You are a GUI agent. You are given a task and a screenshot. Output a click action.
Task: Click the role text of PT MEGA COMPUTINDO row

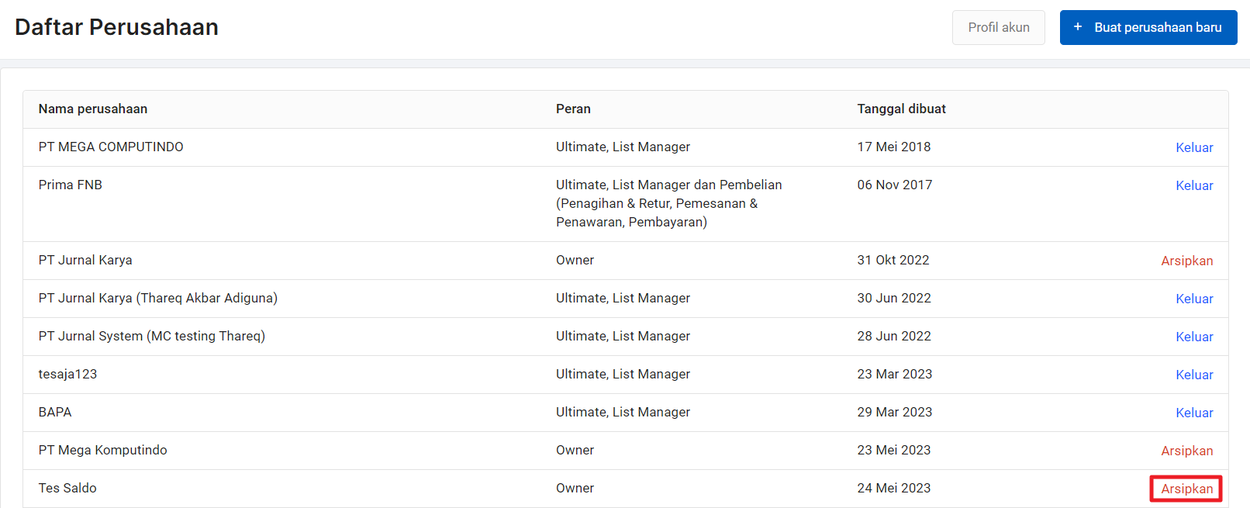623,147
